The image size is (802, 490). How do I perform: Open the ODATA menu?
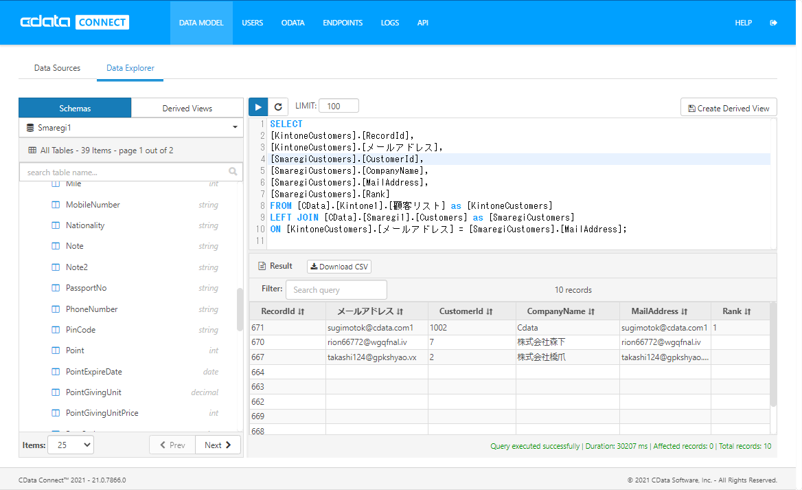pos(293,23)
